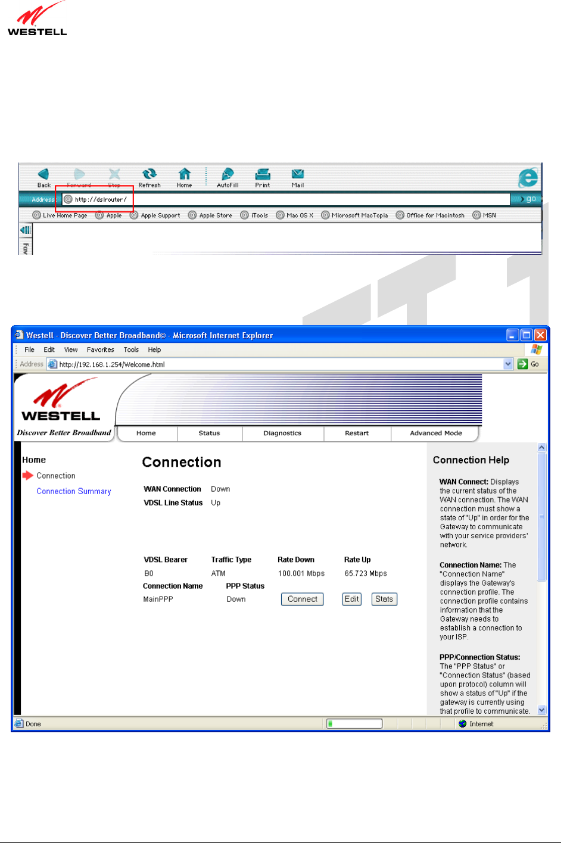Click the window resize grip in status bar
This screenshot has width=570, height=843.
[x=543, y=726]
